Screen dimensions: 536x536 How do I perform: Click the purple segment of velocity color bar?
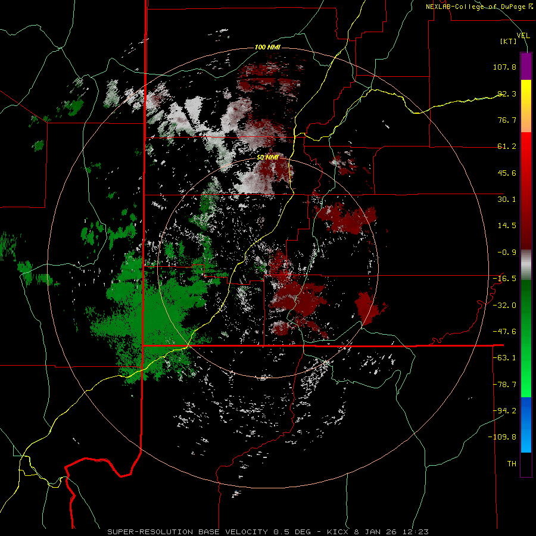click(526, 66)
